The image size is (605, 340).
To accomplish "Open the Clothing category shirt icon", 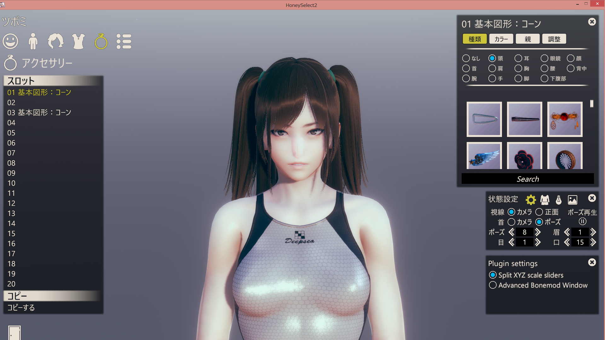I will click(x=78, y=41).
